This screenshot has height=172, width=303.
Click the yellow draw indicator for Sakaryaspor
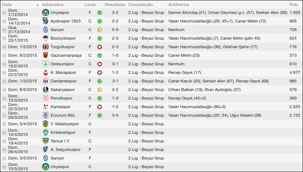100,90
